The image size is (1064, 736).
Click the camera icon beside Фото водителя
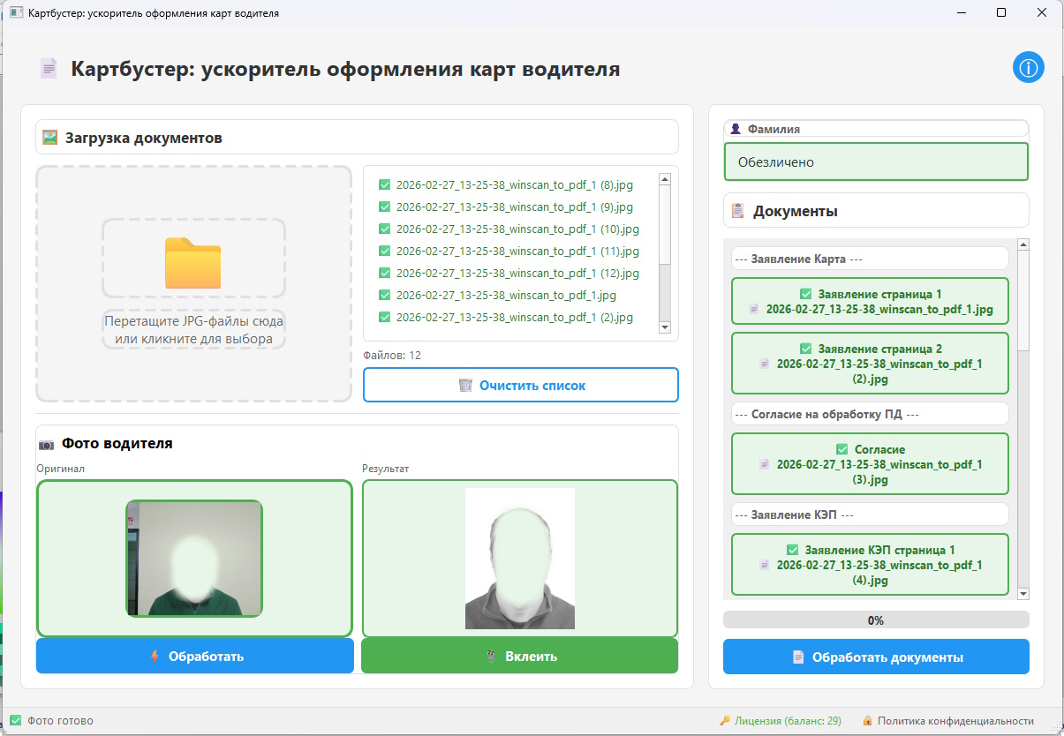point(47,444)
